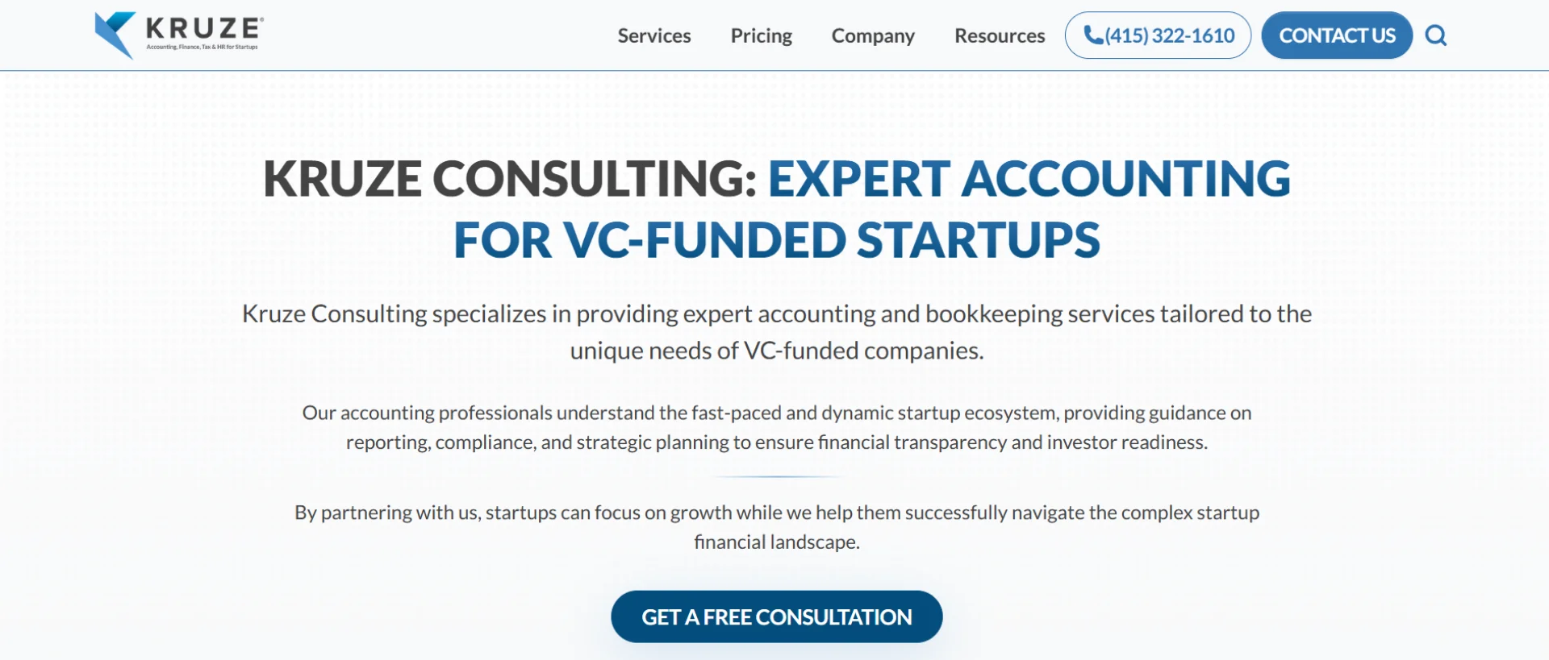Click the phone handset icon in header
1549x660 pixels.
[x=1093, y=35]
